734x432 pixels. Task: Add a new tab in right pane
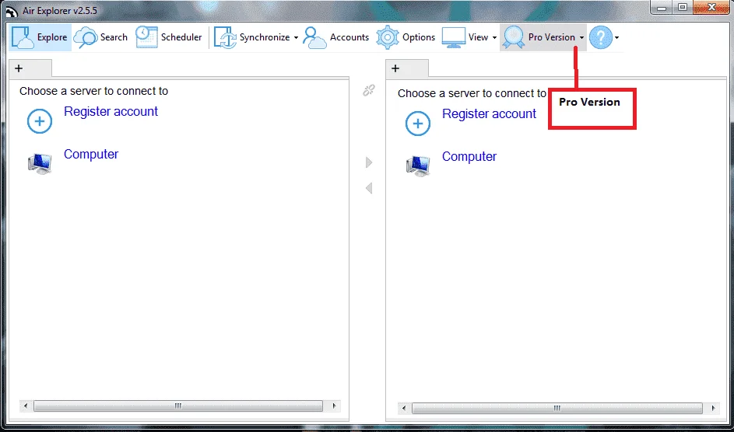(395, 68)
